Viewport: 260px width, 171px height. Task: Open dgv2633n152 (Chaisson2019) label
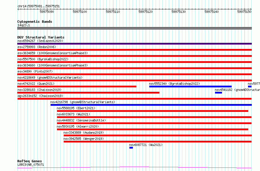coord(40,96)
